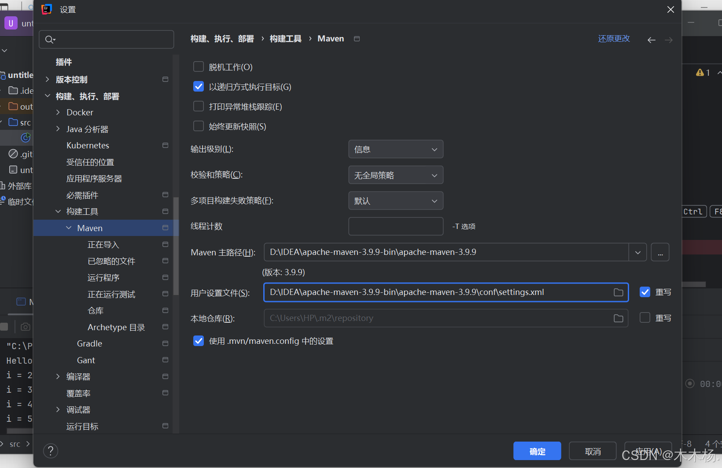Screen dimensions: 722x468
Task: Click the project-level icon next to 编译器
Action: [x=166, y=376]
